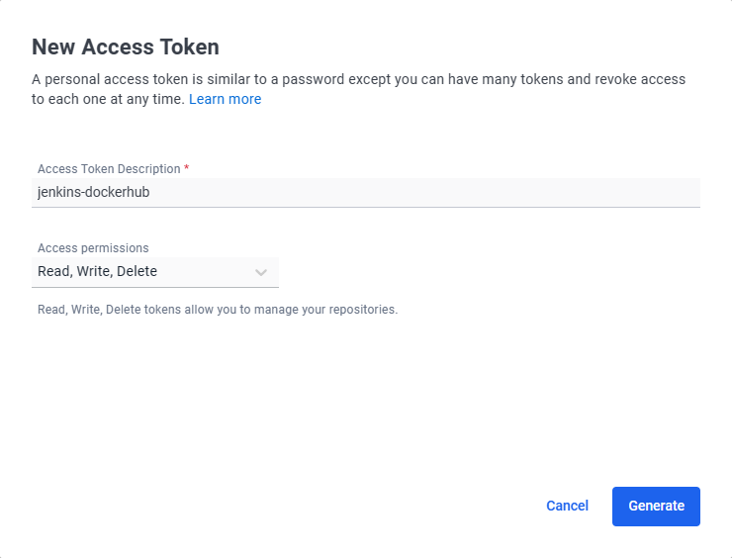
Task: Open the Learn more link
Action: coord(225,99)
